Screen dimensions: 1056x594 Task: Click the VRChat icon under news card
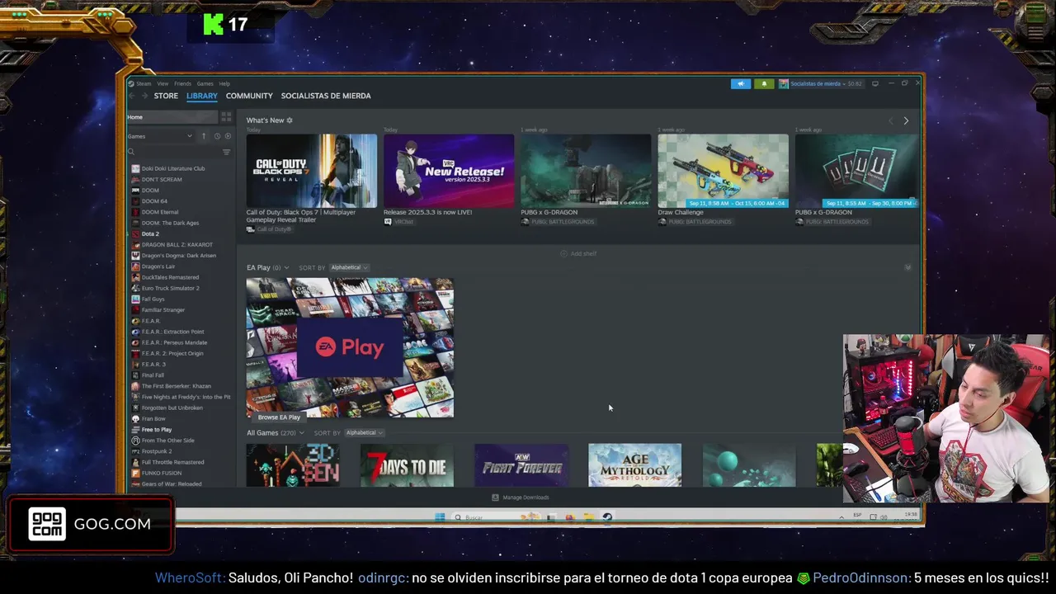pos(388,222)
